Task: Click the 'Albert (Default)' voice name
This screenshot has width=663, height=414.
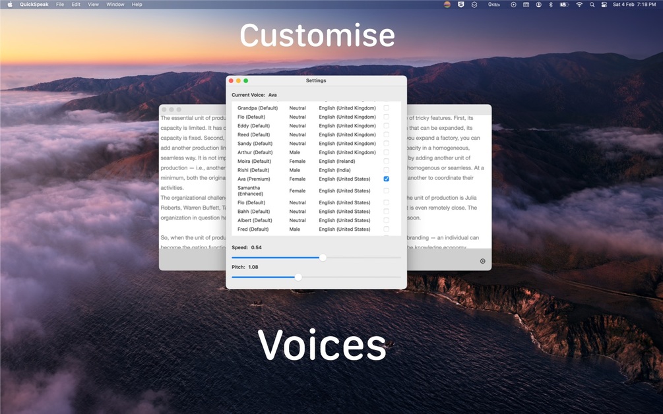Action: coord(255,220)
